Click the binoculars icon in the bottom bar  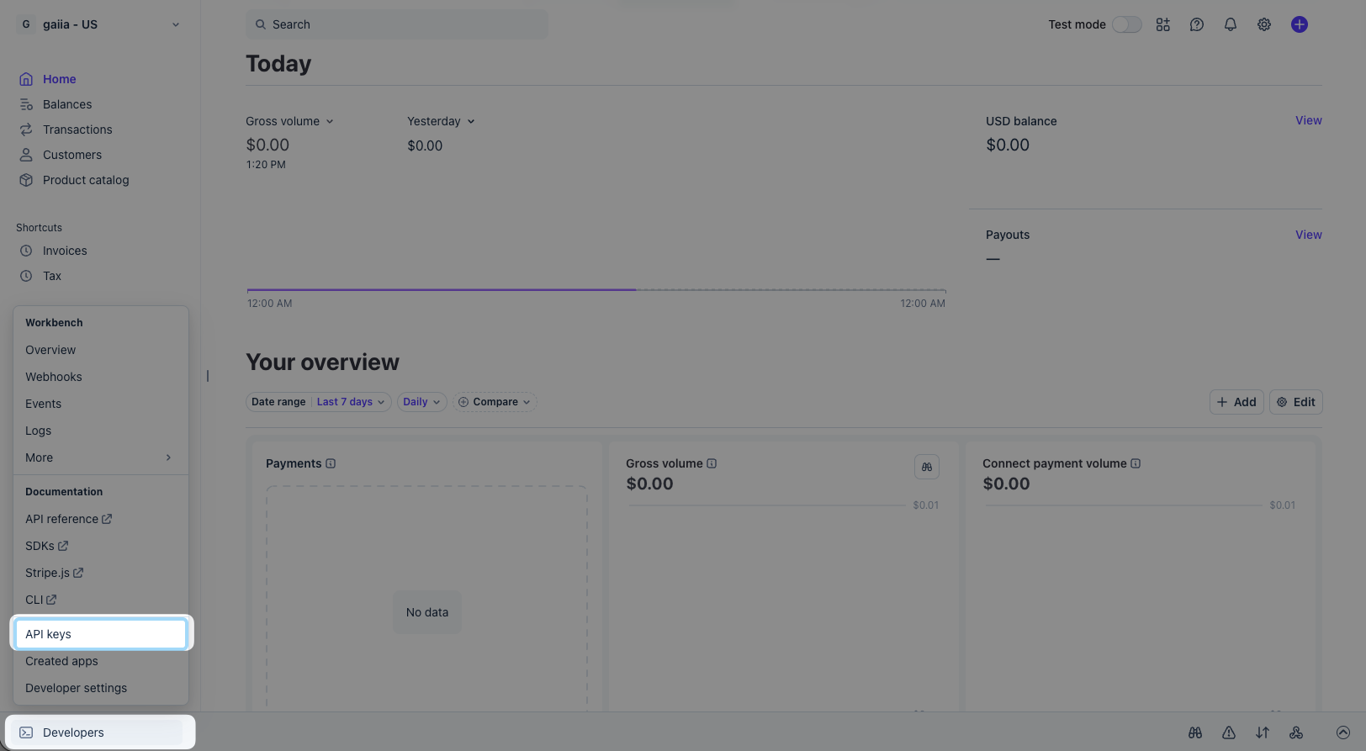pos(1195,732)
